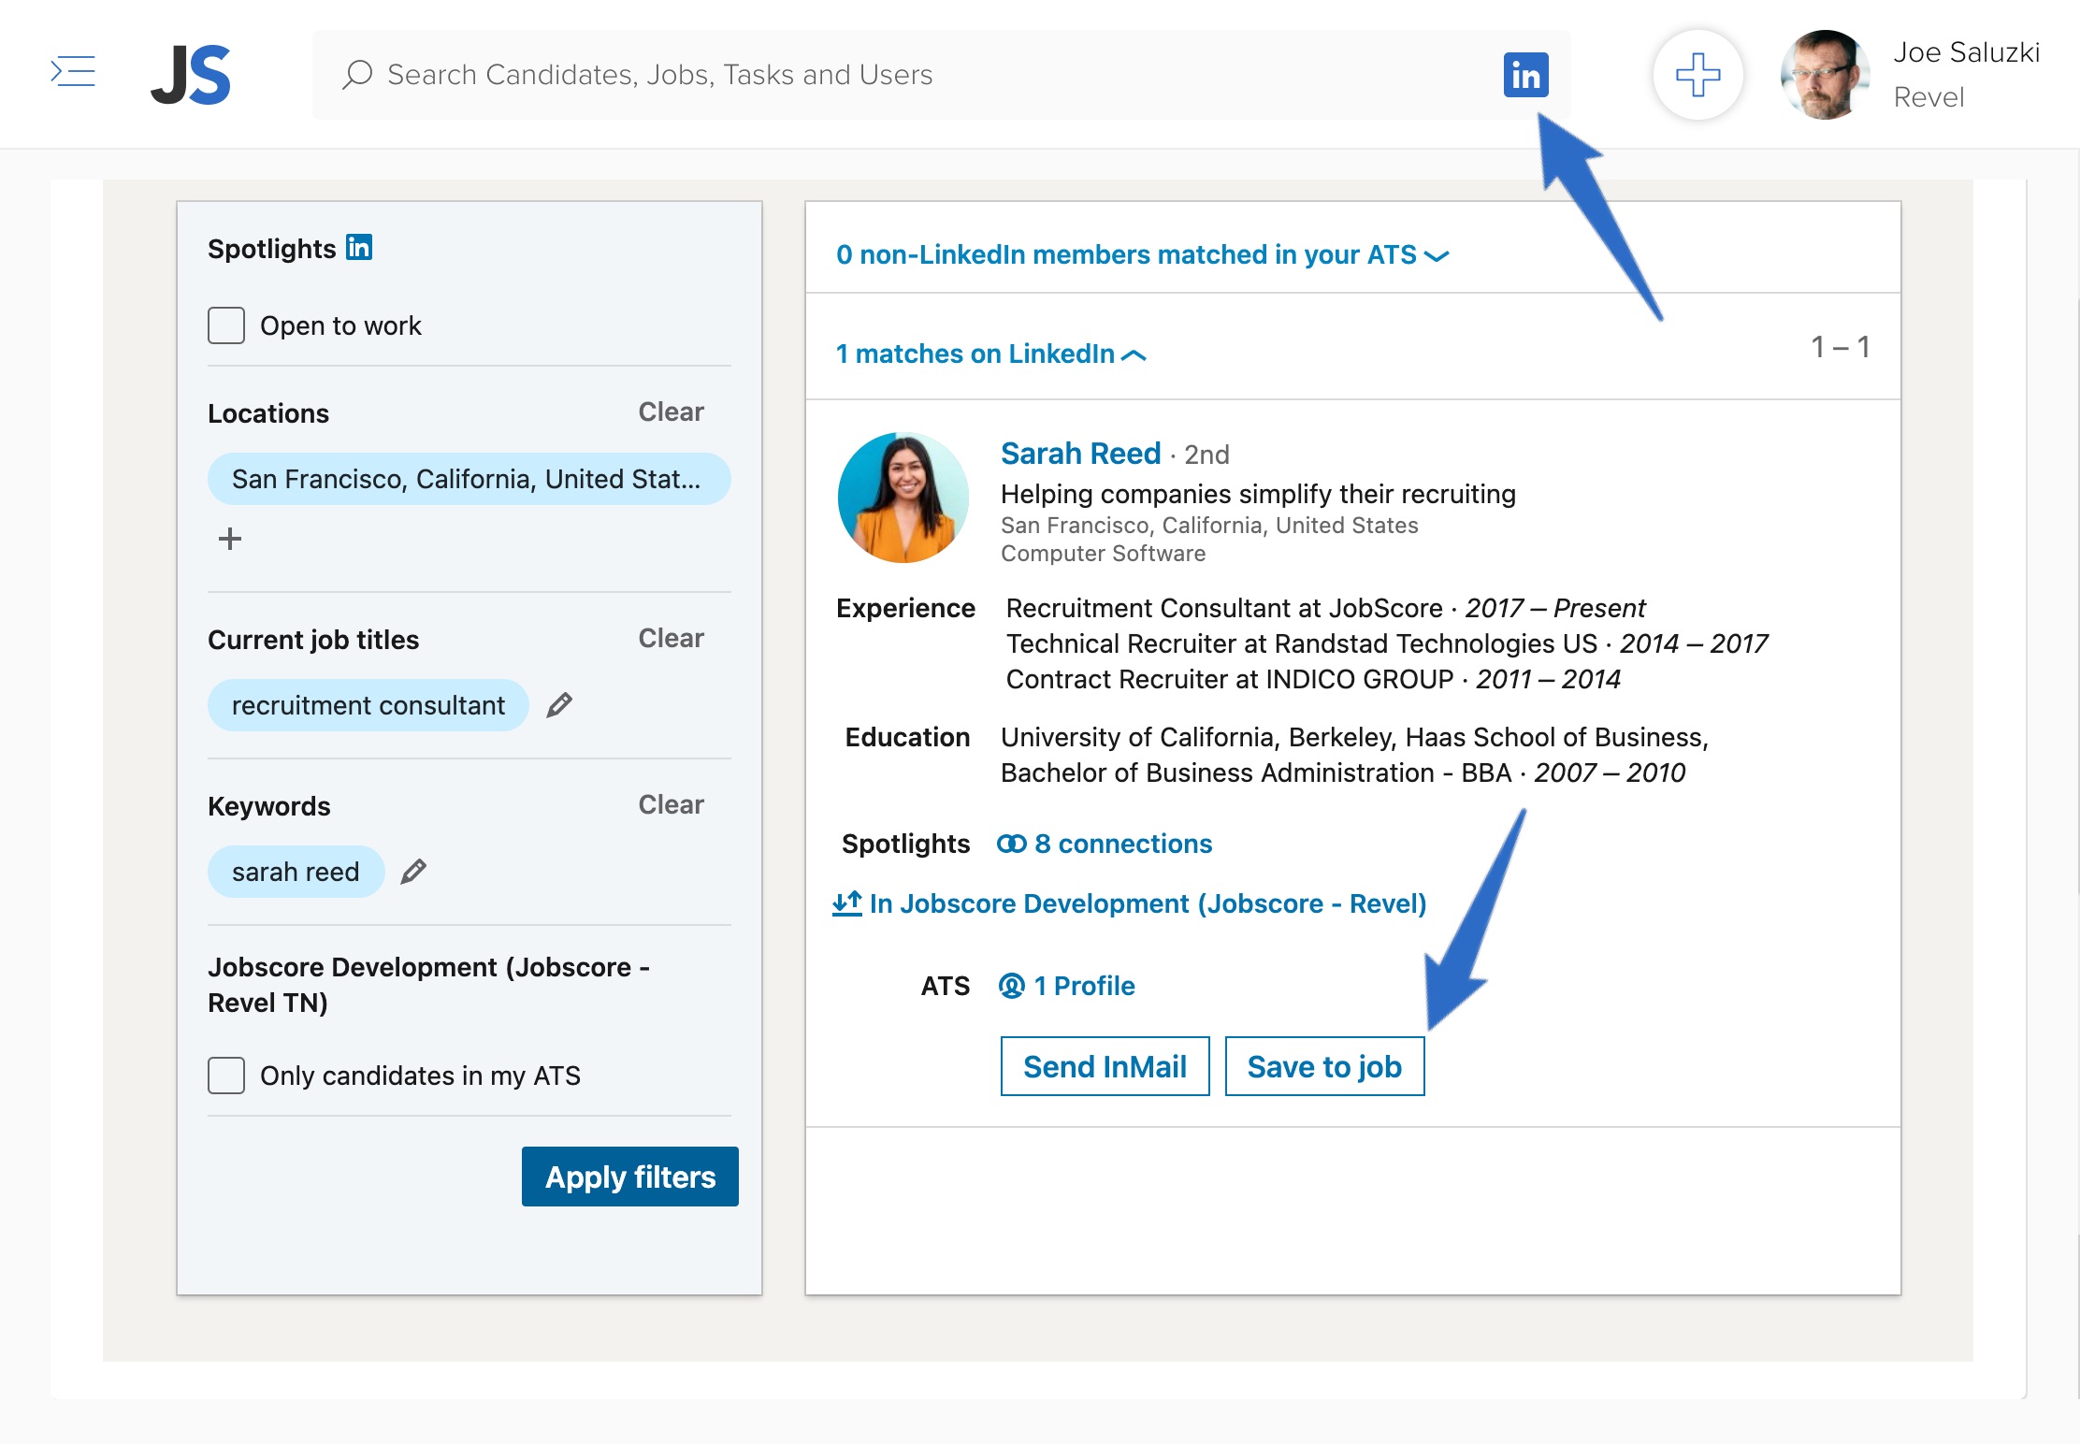Viewport: 2080px width, 1444px height.
Task: Open In Jobscore Development link
Action: pyautogui.click(x=1148, y=903)
